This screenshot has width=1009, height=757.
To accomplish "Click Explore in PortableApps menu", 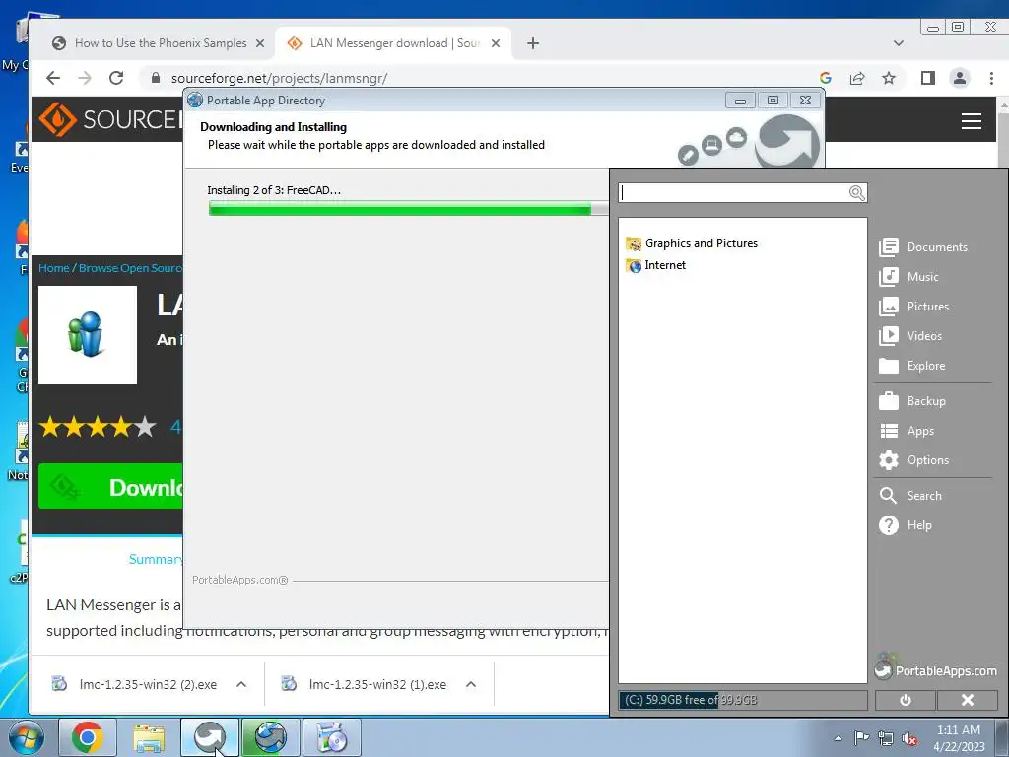I will [x=911, y=366].
